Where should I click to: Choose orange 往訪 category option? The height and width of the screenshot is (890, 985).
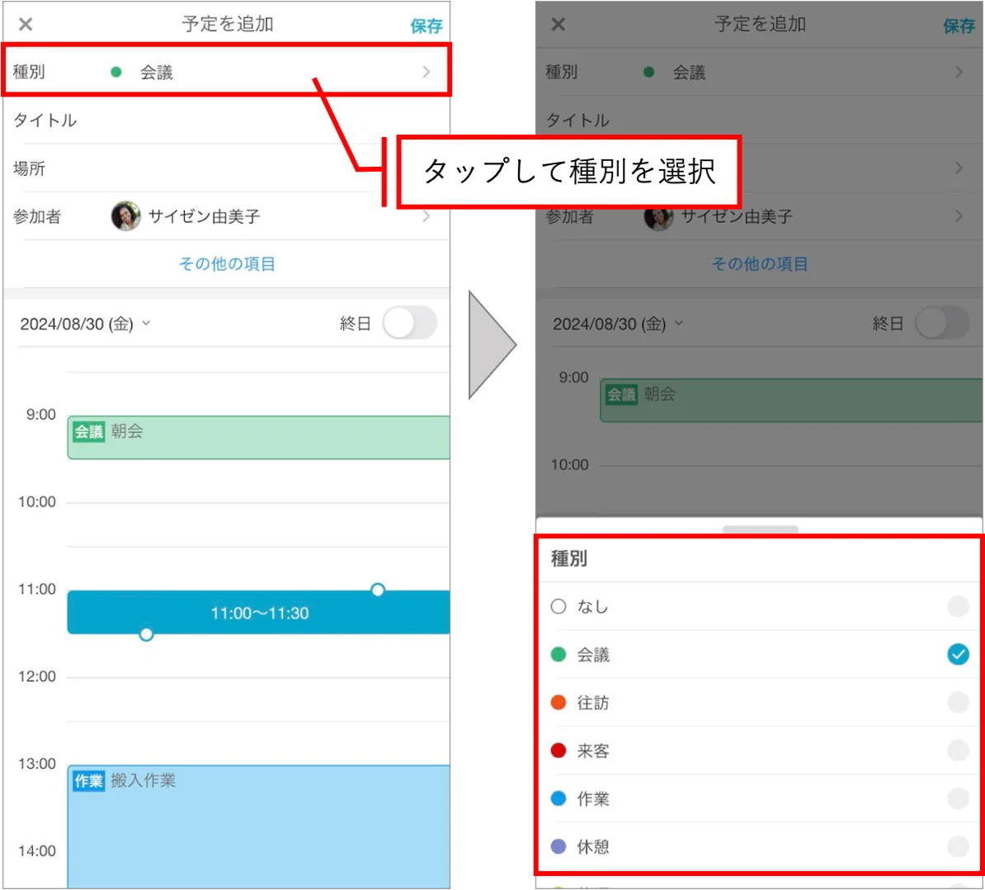(x=760, y=702)
